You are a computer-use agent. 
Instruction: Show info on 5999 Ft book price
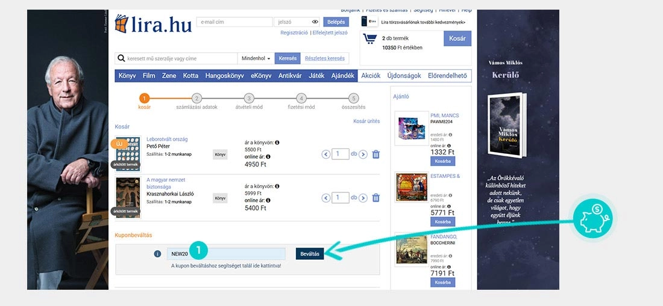click(x=277, y=186)
